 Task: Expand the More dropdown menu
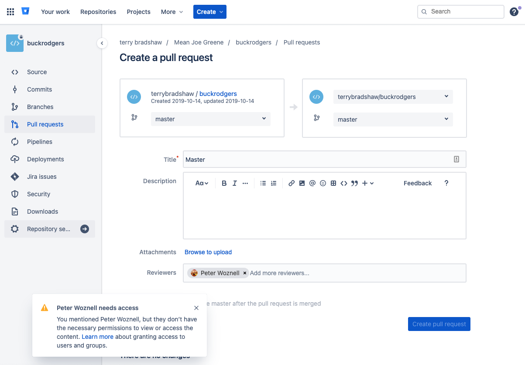tap(172, 12)
